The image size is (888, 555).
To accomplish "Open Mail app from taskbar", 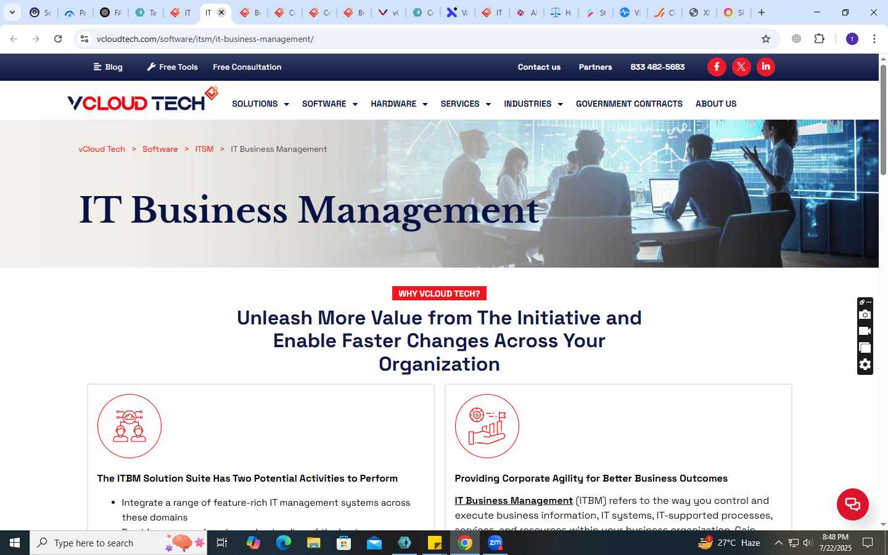I will pos(374,543).
